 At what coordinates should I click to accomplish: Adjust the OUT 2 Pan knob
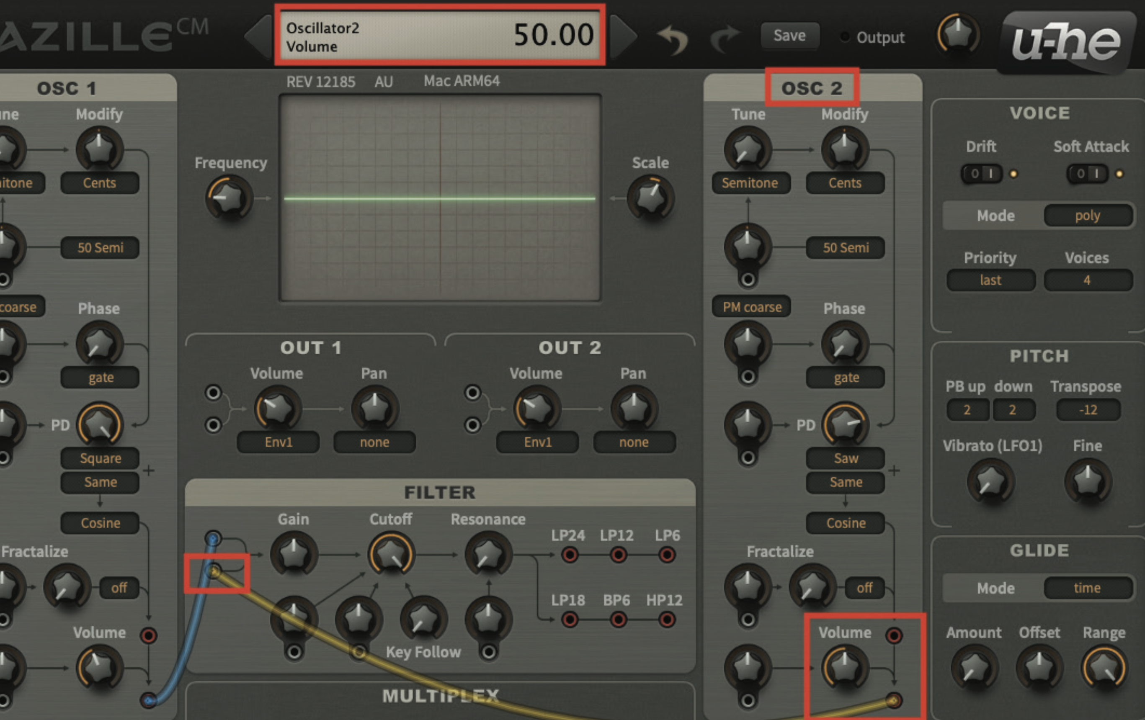coord(634,408)
